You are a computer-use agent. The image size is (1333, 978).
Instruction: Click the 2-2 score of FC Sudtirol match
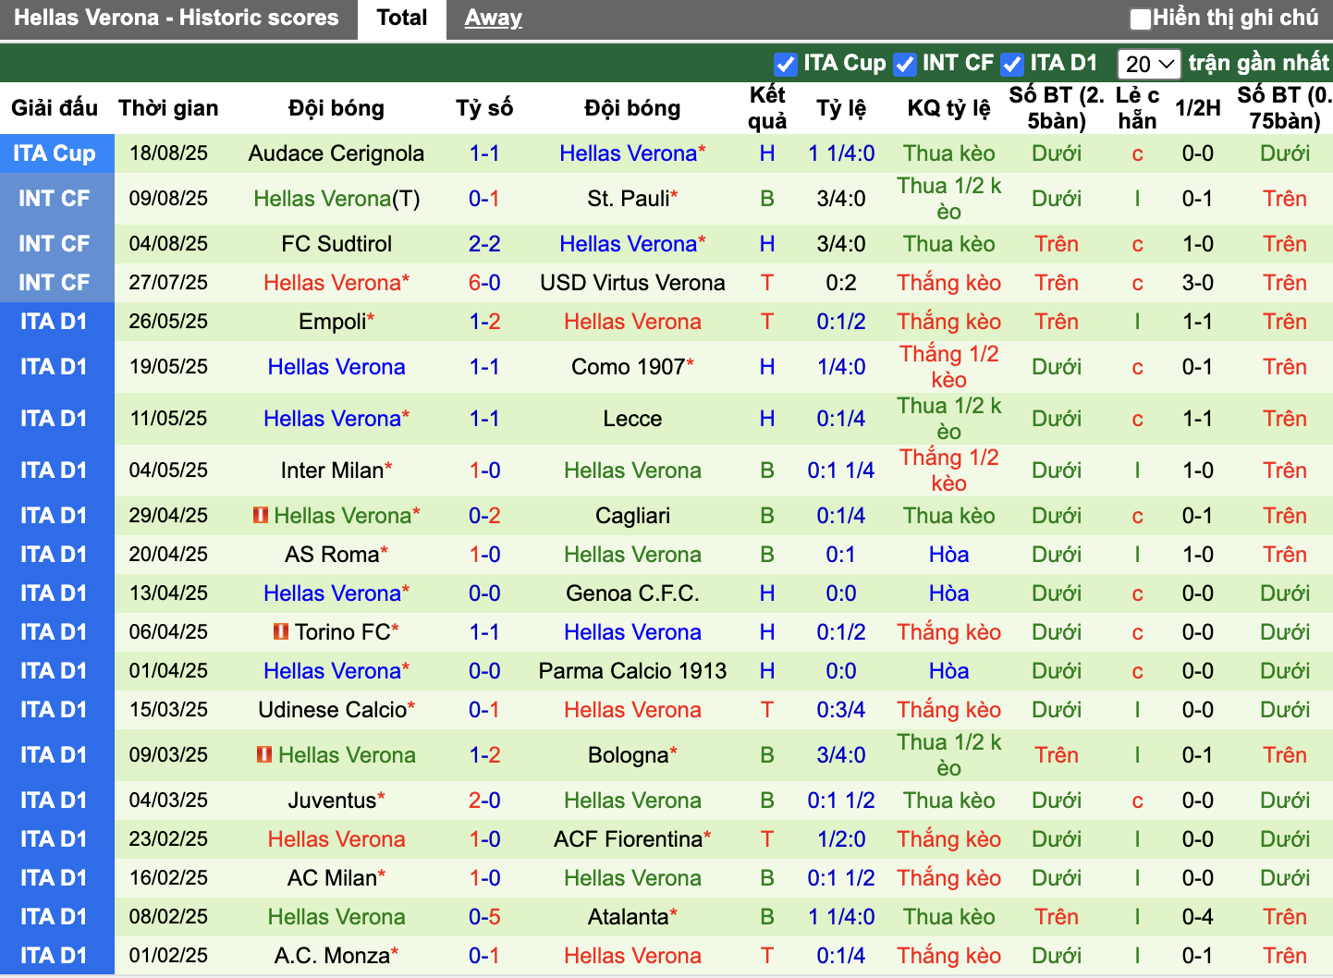(x=484, y=244)
